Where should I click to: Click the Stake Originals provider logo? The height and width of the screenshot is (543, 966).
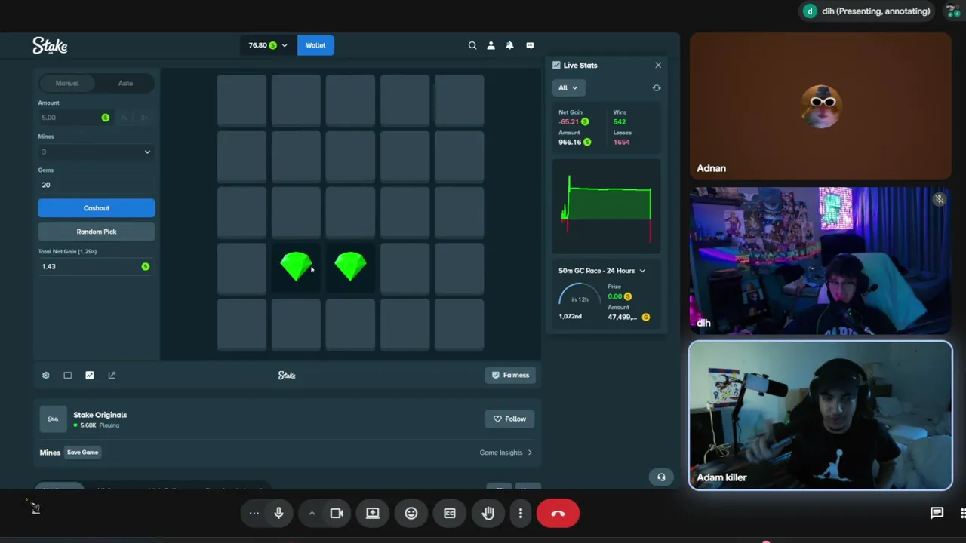tap(53, 419)
